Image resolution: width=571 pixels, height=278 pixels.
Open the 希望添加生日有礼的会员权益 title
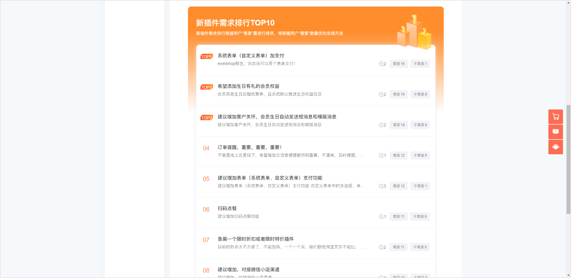click(x=248, y=86)
